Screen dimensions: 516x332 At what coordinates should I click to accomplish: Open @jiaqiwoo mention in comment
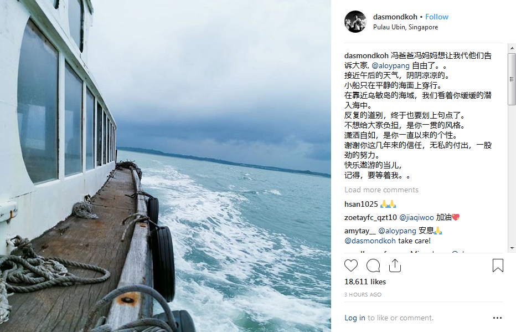[416, 217]
